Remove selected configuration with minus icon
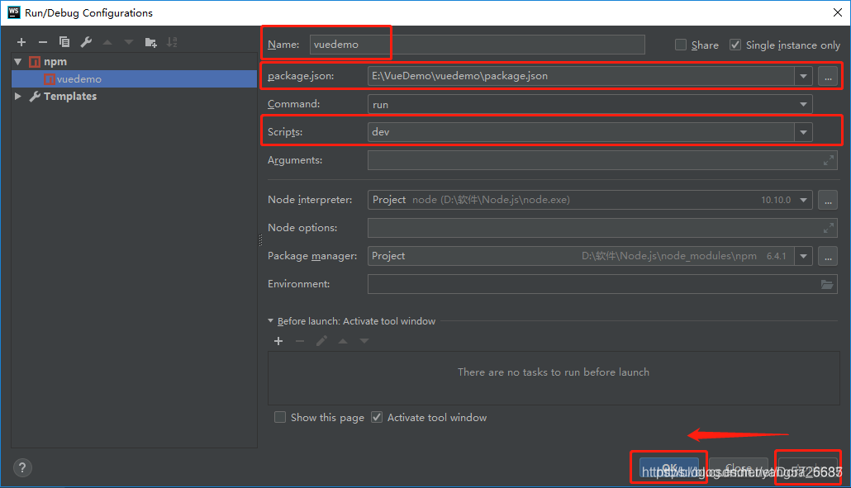Viewport: 851px width, 488px height. (43, 42)
